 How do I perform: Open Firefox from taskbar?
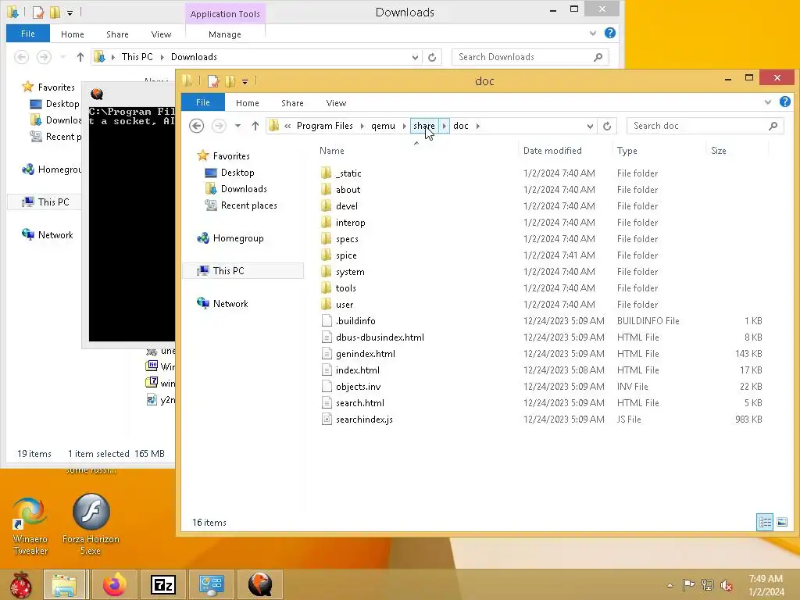pyautogui.click(x=114, y=584)
